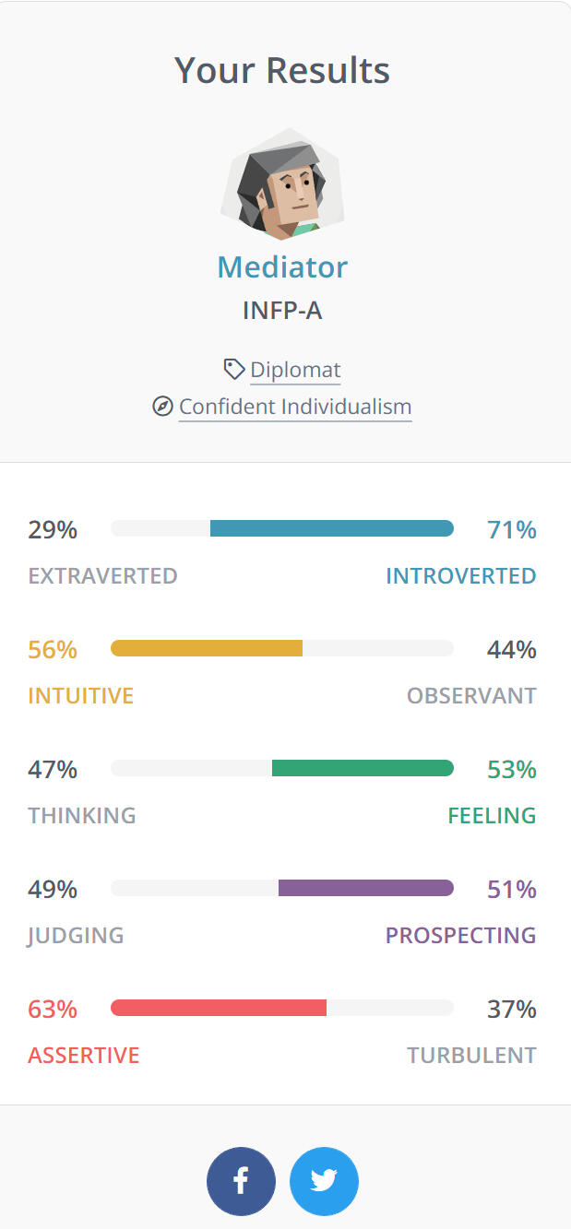The image size is (571, 1229).
Task: Click the purple Prospecting progress bar
Action: point(365,888)
